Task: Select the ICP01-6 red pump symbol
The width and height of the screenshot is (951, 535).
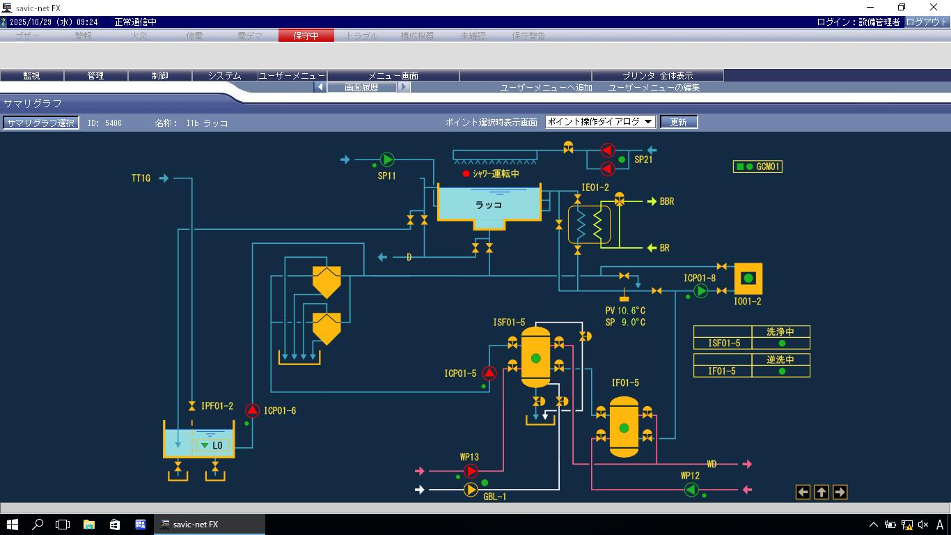Action: [x=252, y=411]
